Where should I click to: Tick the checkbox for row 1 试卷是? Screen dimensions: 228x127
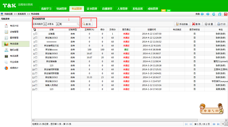(x=36, y=34)
